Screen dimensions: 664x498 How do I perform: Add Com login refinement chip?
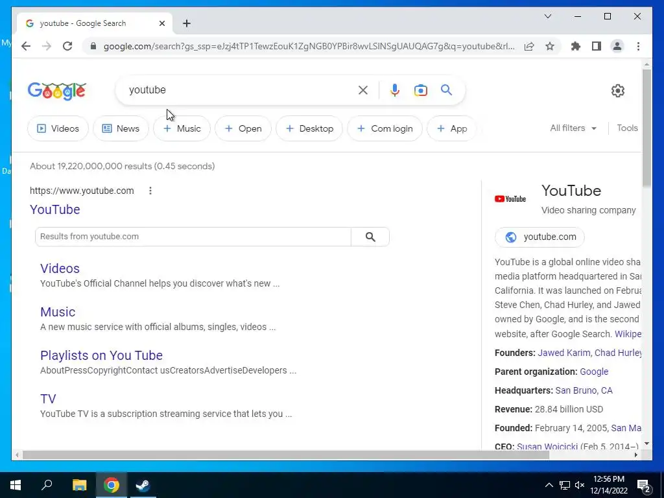tap(385, 128)
